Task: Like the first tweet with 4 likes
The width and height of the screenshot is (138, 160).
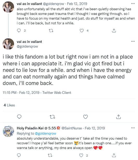Action: (82, 31)
